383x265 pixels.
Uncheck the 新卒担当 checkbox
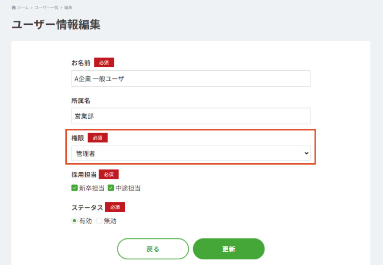(x=75, y=188)
